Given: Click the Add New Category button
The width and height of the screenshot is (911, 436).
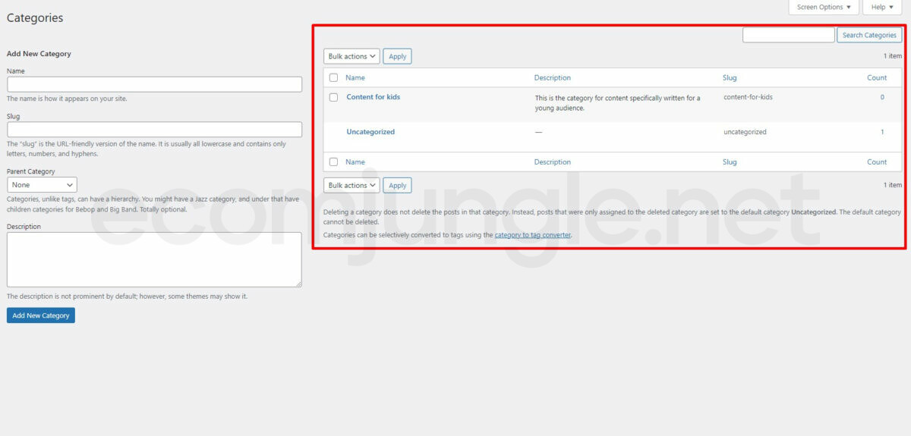Looking at the screenshot, I should [41, 315].
